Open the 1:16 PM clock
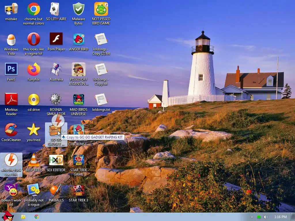Screen dimensions: 295x221 click(x=280, y=217)
